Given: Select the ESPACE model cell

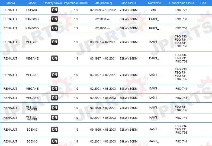Looking at the screenshot, I should [32, 10].
